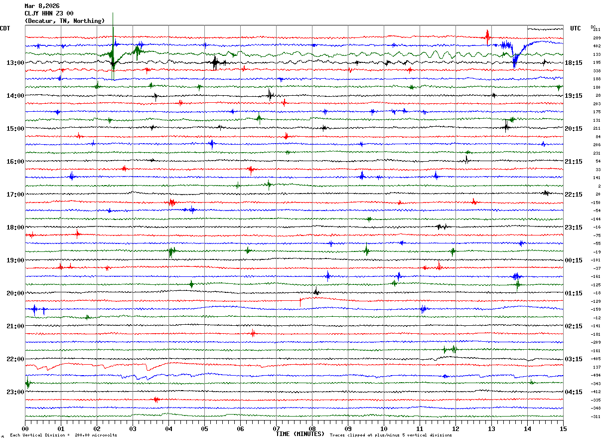Click the (Decatur, TN, Northing) location text
The image size is (603, 442).
coord(65,21)
